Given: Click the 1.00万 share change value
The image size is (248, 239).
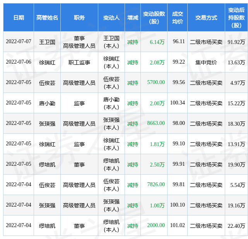Looking at the screenshot, I should [157, 205].
